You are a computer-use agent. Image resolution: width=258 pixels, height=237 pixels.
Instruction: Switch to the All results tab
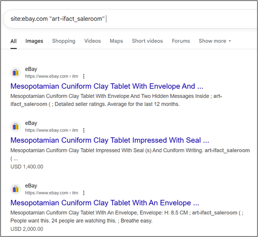13,41
